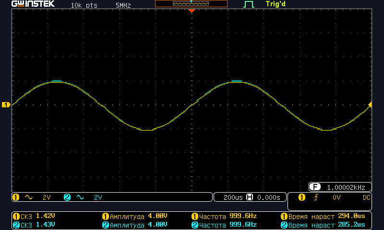This screenshot has height=230, width=384.
Task: Click the channel 1 badge beside Частота
Action: pyautogui.click(x=195, y=216)
